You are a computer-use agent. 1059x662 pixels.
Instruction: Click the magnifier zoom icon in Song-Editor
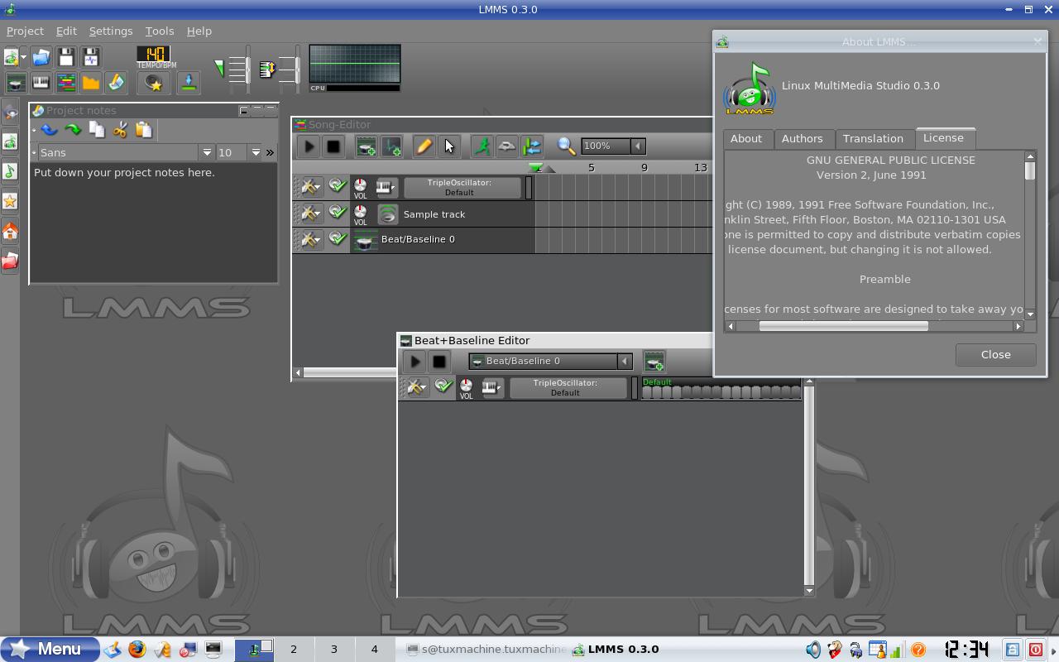tap(567, 146)
